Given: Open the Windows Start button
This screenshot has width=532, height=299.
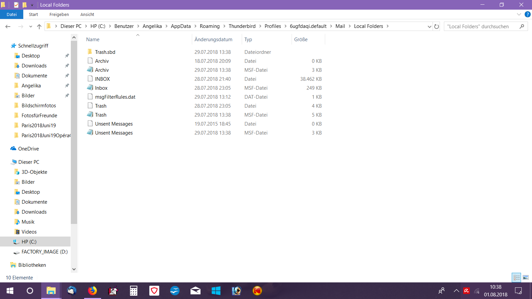Looking at the screenshot, I should pyautogui.click(x=10, y=291).
